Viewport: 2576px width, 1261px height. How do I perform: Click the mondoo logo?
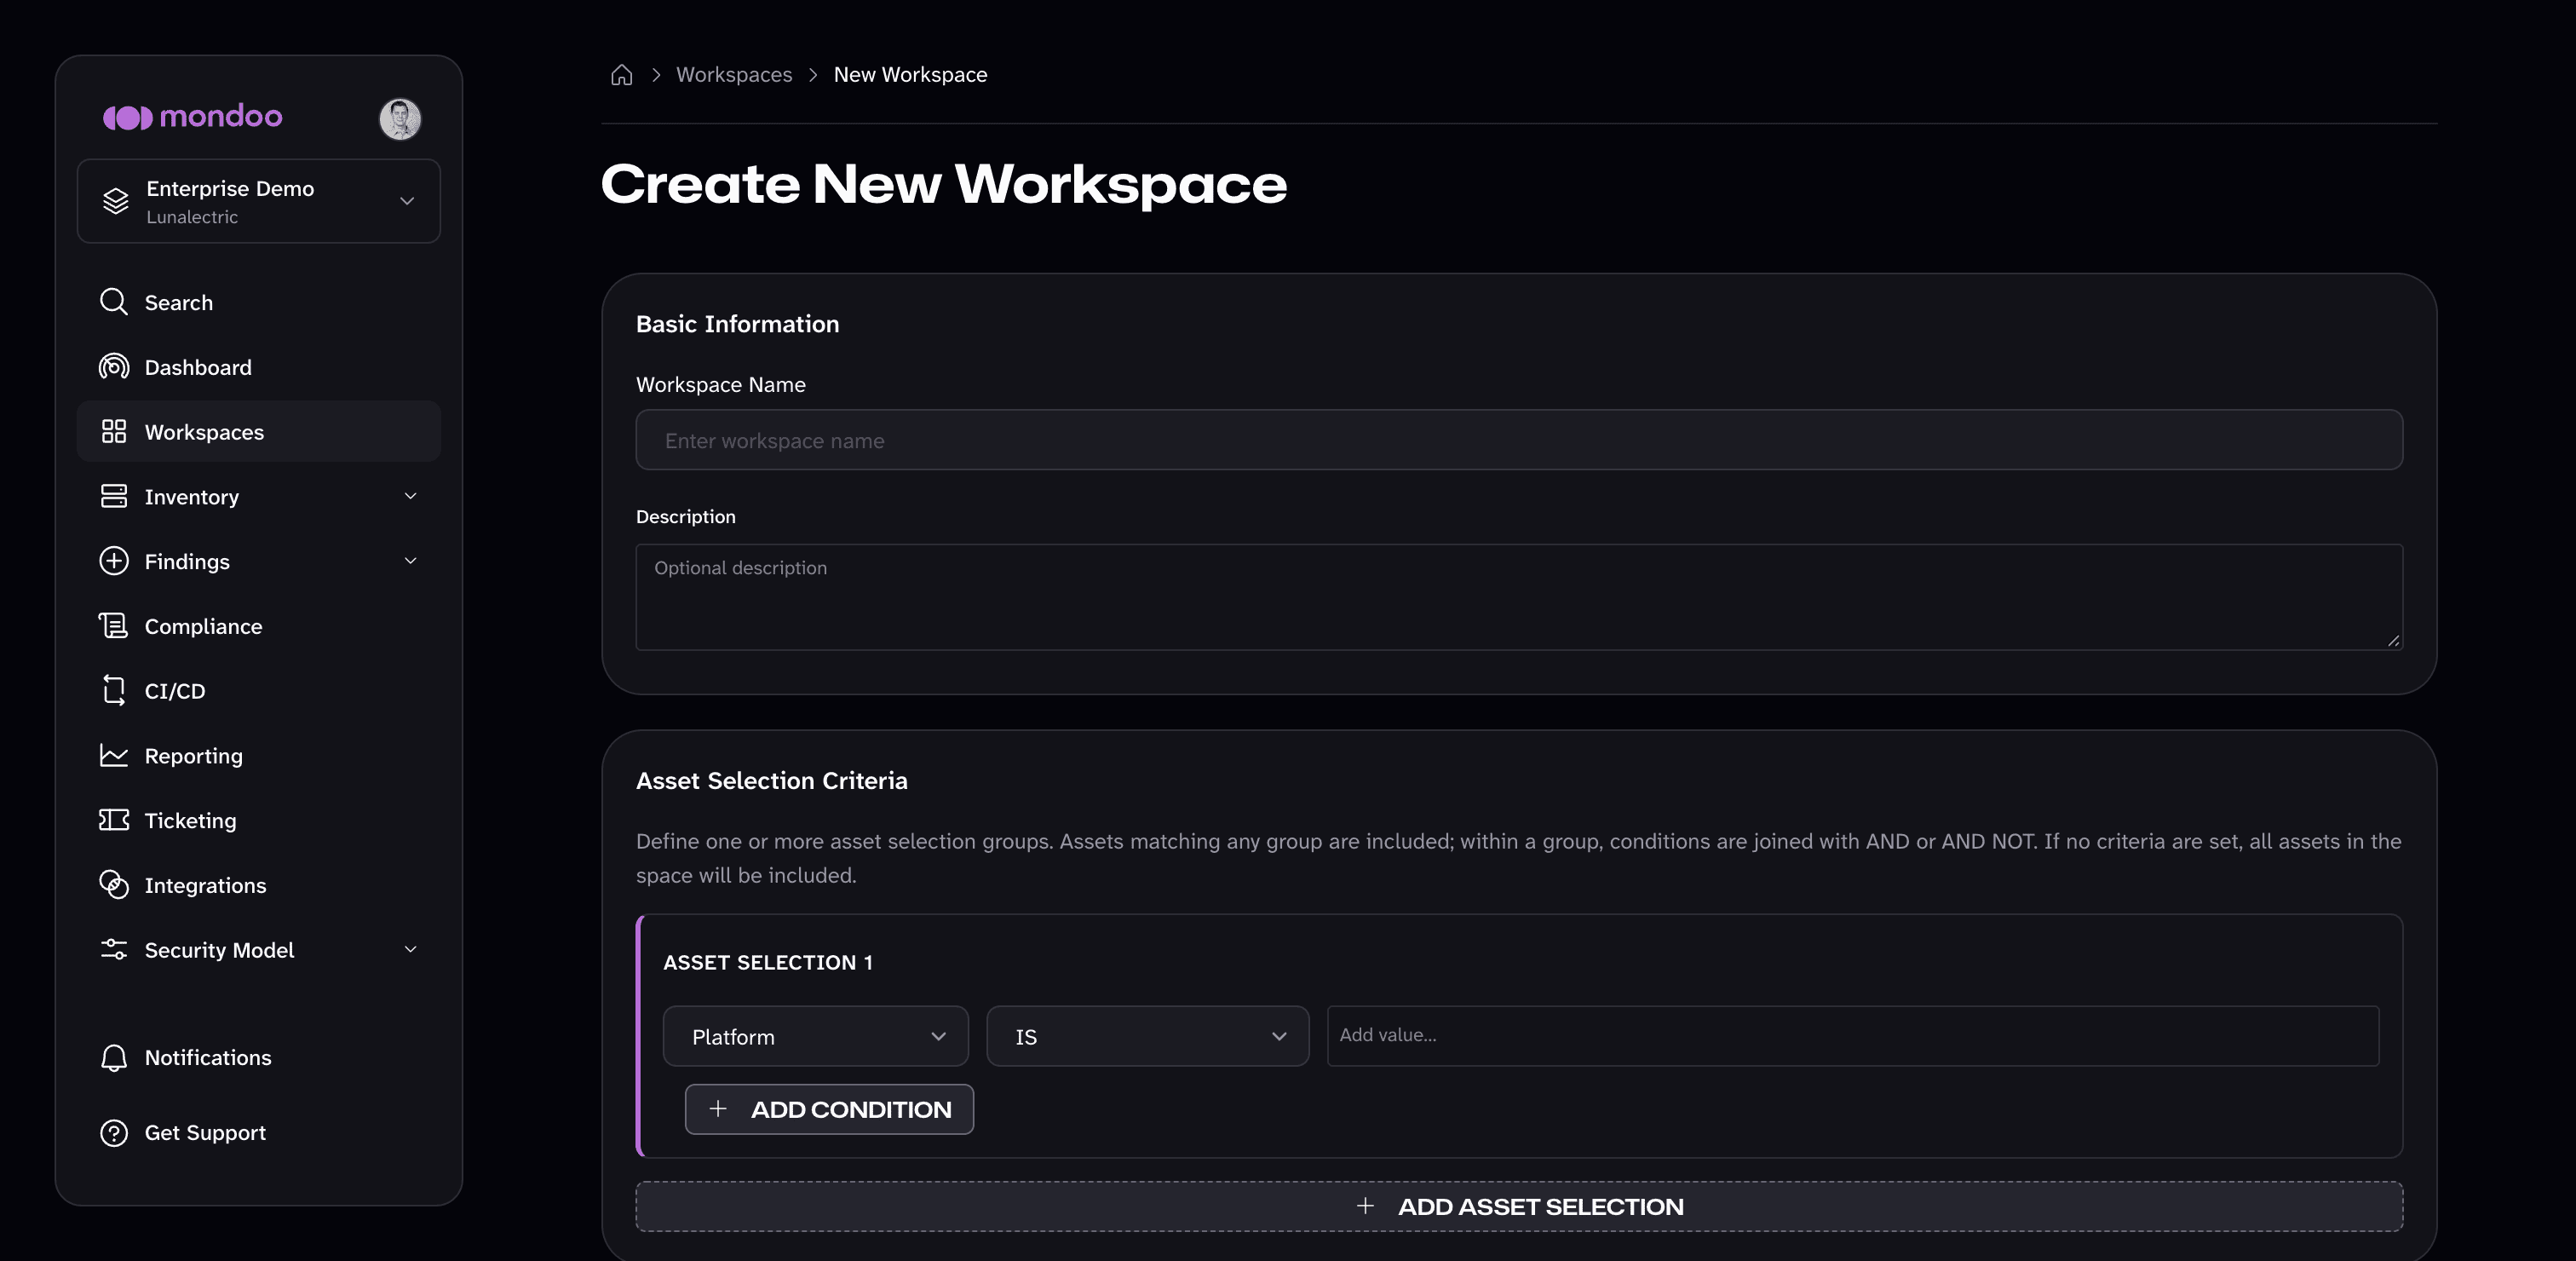[193, 117]
